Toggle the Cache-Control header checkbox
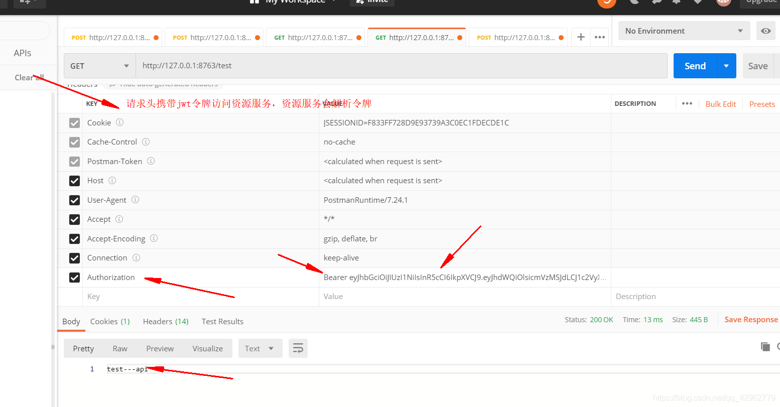The width and height of the screenshot is (780, 407). 74,142
